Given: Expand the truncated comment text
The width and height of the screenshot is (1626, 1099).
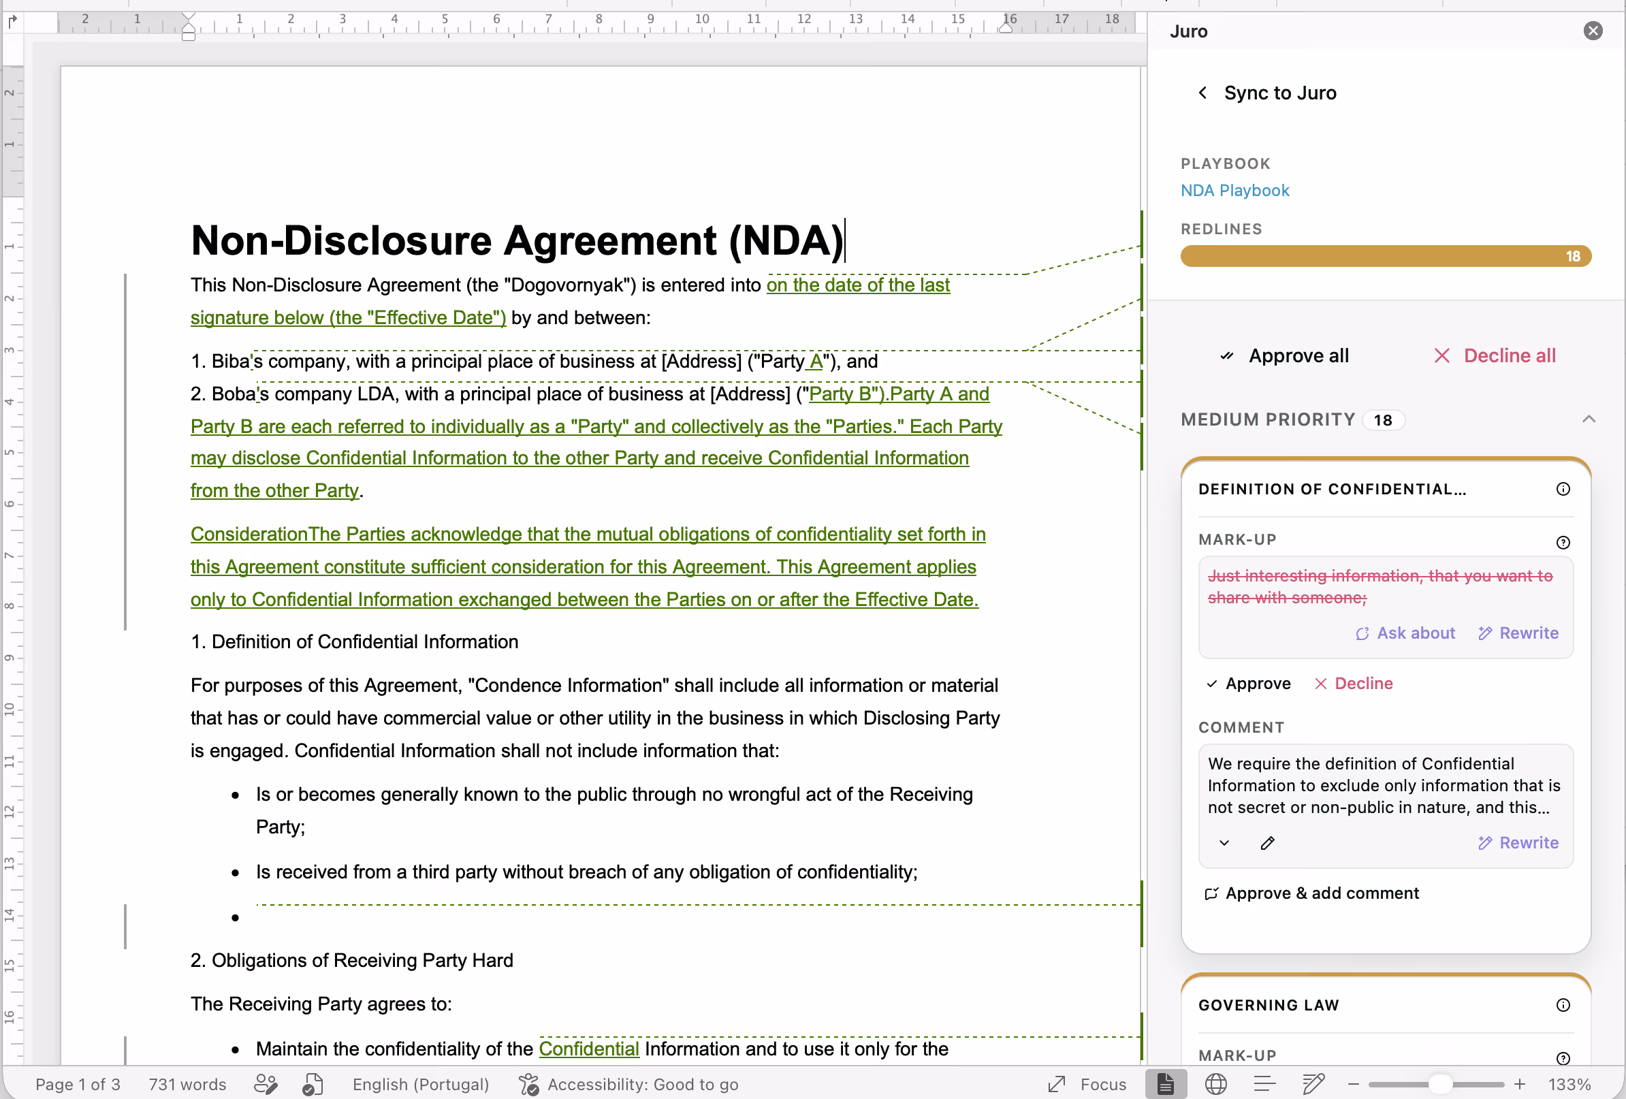Looking at the screenshot, I should [1224, 843].
